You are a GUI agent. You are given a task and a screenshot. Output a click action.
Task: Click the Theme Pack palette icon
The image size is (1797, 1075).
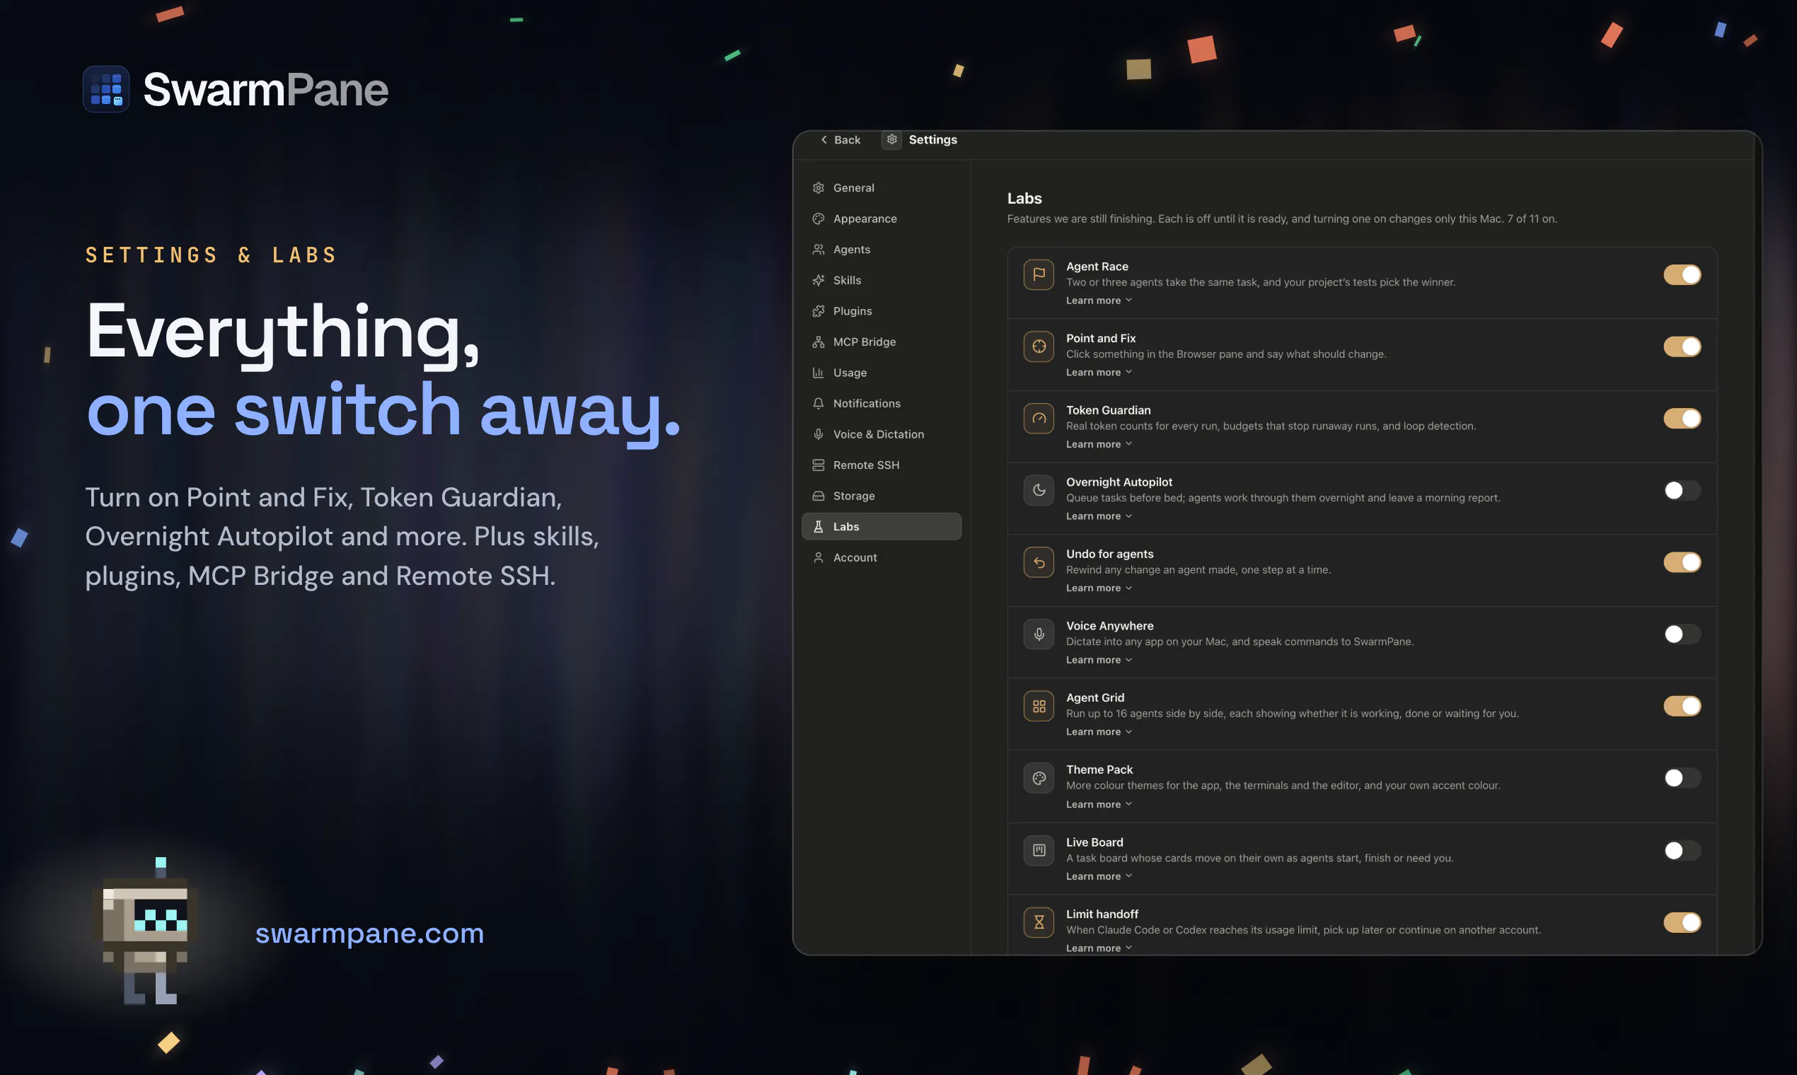click(1039, 778)
